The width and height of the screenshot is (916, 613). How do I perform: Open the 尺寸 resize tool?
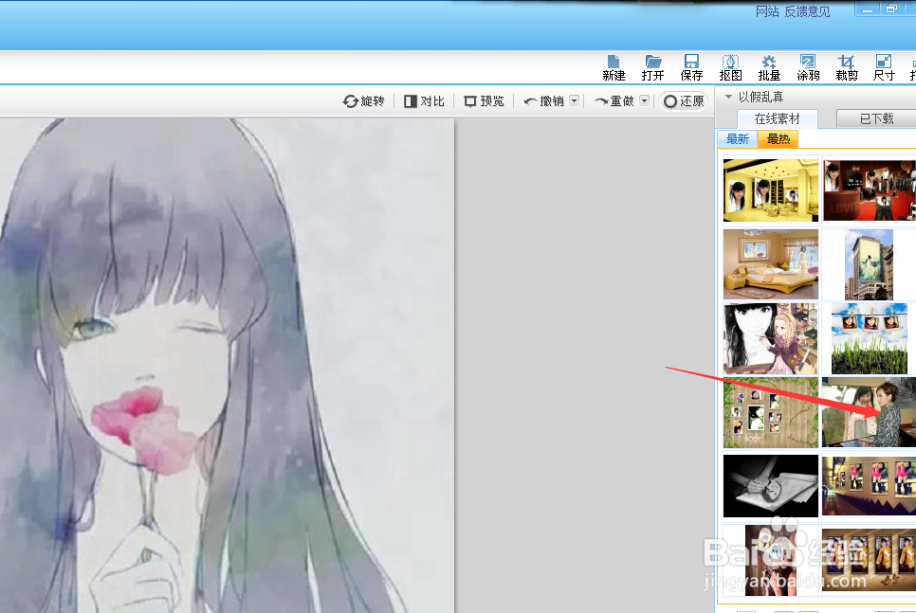(884, 67)
